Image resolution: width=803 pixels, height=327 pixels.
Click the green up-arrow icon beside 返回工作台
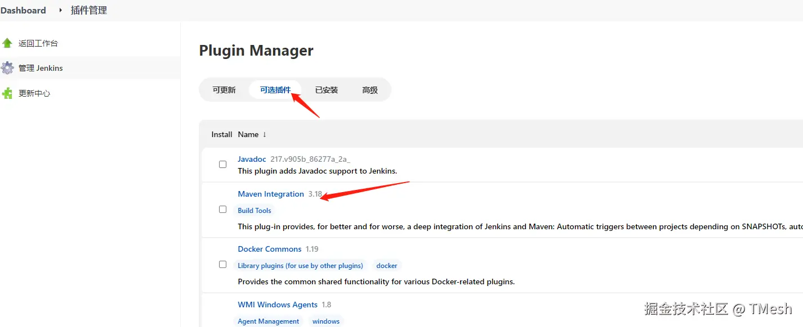(x=7, y=43)
